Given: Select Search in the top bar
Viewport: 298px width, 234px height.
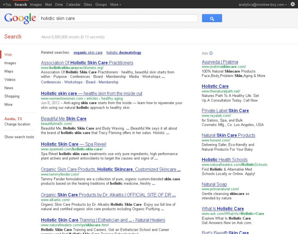Looking at the screenshot, I should click(21, 4).
